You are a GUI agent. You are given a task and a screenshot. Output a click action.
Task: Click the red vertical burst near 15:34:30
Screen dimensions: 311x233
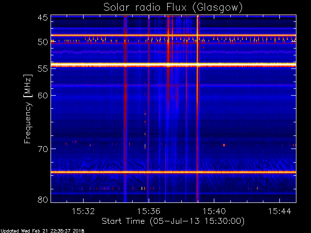125,109
